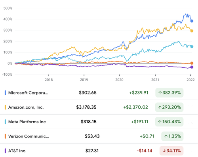This screenshot has height=157, width=198.
Task: Click the $302.65 Microsoft price
Action: (88, 93)
